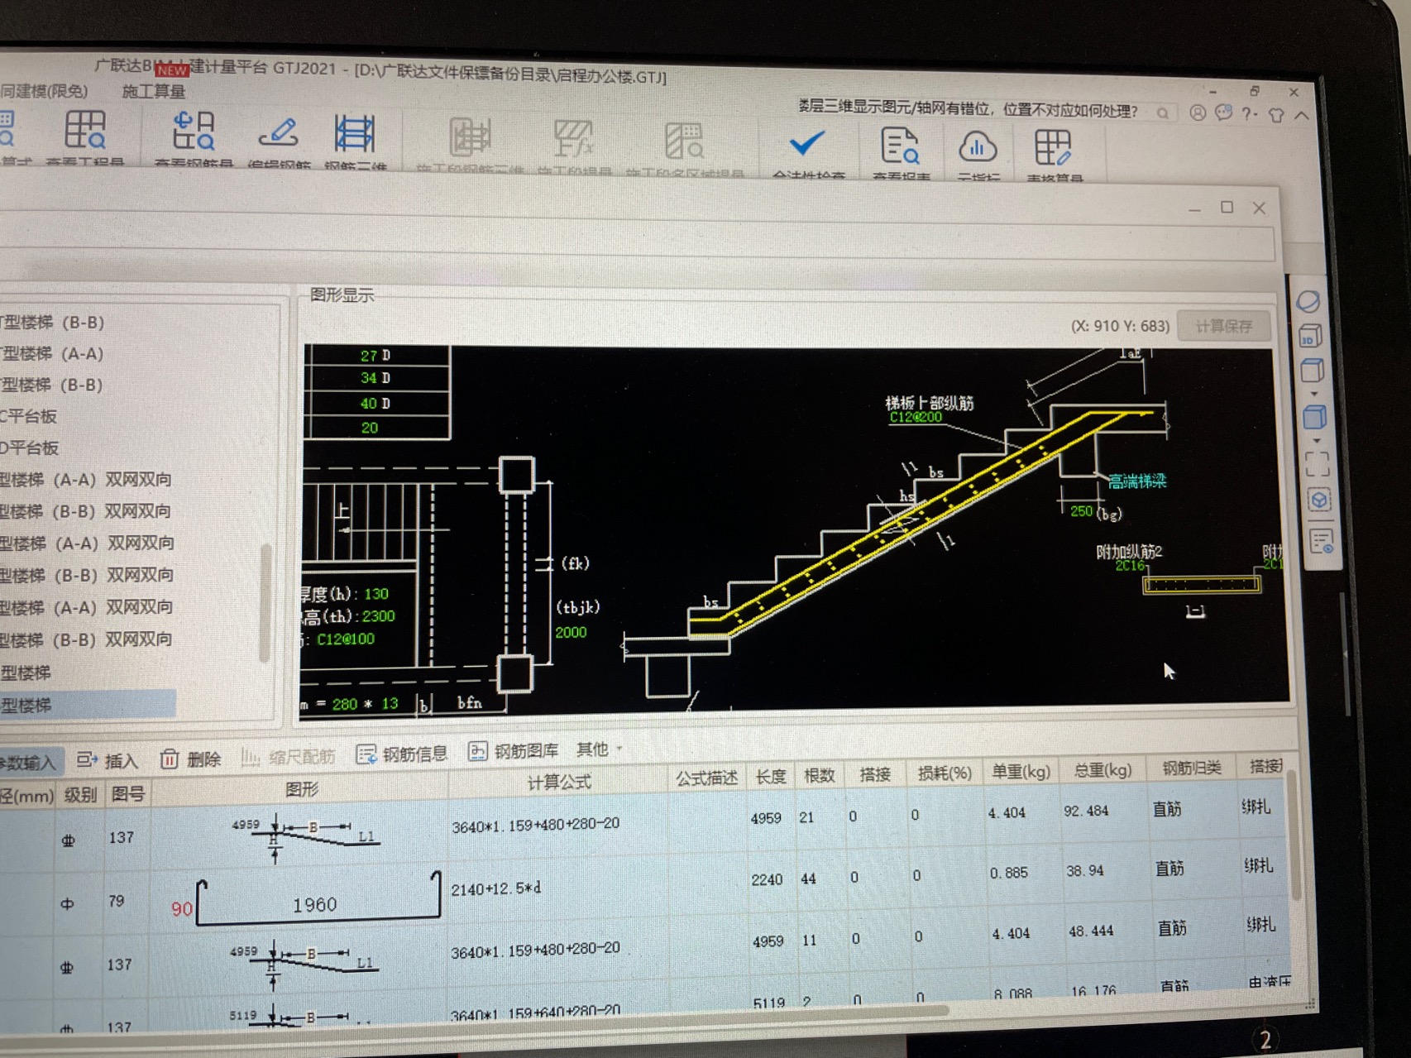Click the 计算保存 calculate and save button

(x=1223, y=326)
